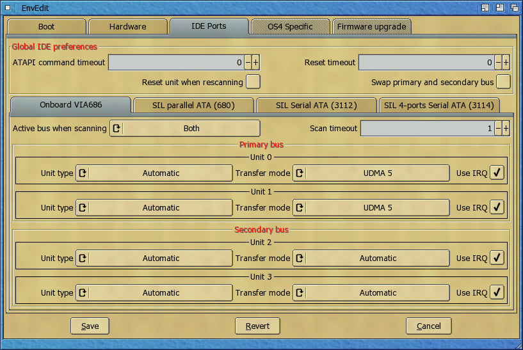This screenshot has height=350, width=523.
Task: Click Unit 3 transfer mode cycle icon
Action: tap(300, 292)
